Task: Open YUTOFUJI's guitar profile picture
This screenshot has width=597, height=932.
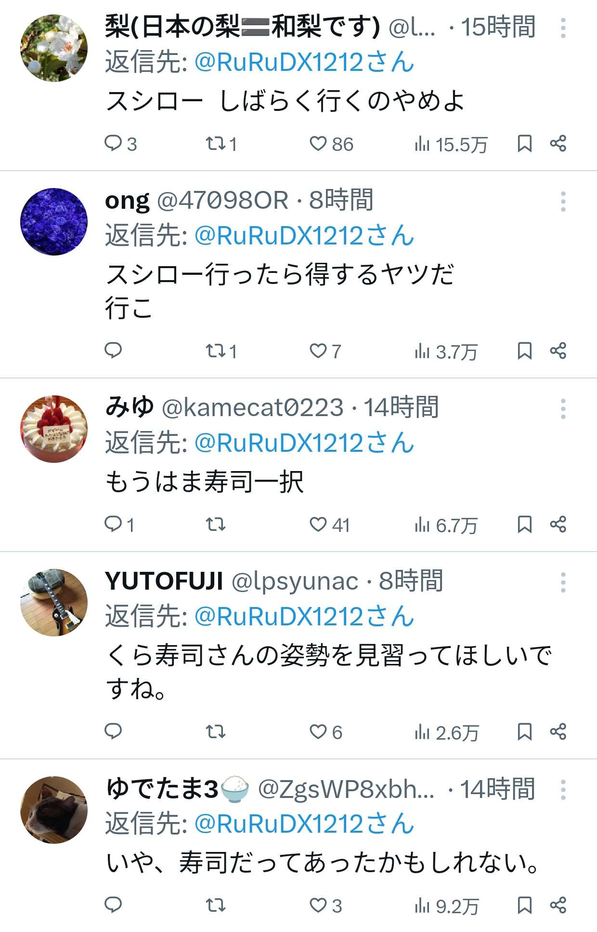Action: coord(54,602)
